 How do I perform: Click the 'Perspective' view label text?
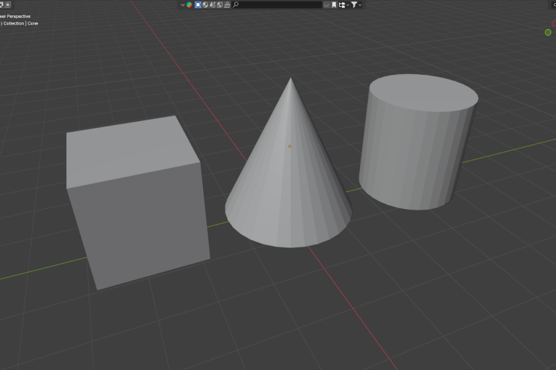19,16
